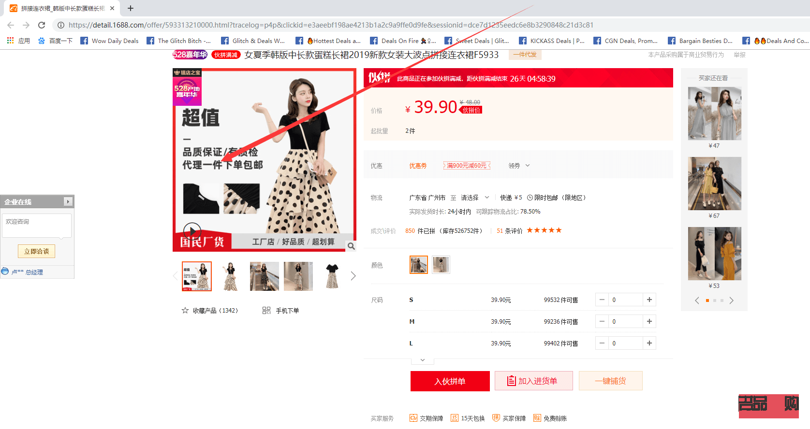Open a new browser tab
This screenshot has height=429, width=810.
coord(131,8)
